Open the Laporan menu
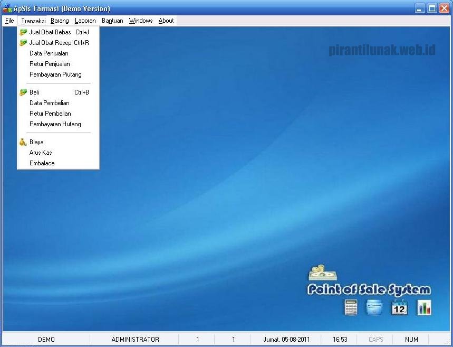The width and height of the screenshot is (453, 347). click(85, 21)
